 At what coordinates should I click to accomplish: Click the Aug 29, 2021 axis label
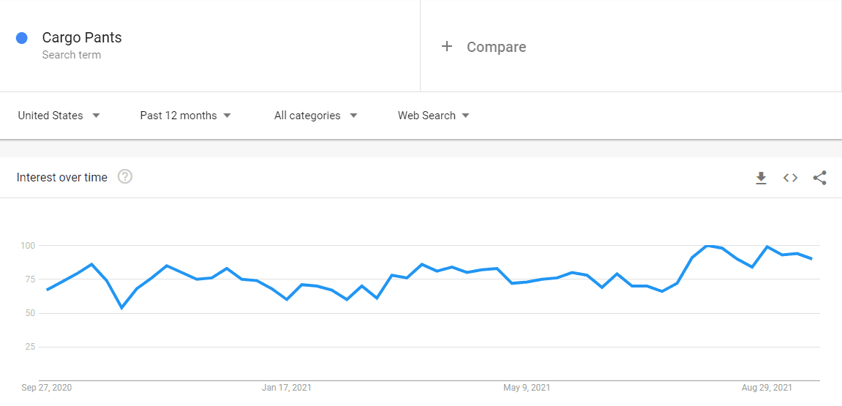tap(766, 387)
